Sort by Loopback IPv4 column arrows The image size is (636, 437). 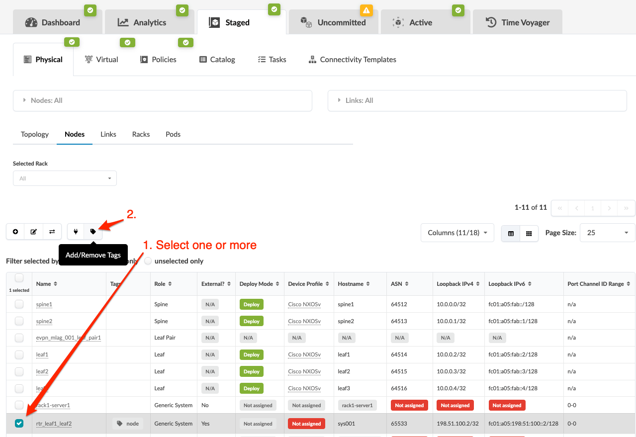coord(478,284)
